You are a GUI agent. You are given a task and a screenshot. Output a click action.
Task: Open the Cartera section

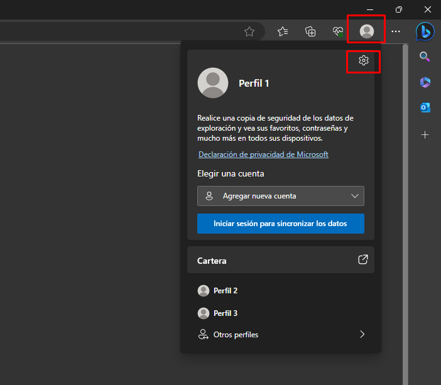click(x=281, y=260)
